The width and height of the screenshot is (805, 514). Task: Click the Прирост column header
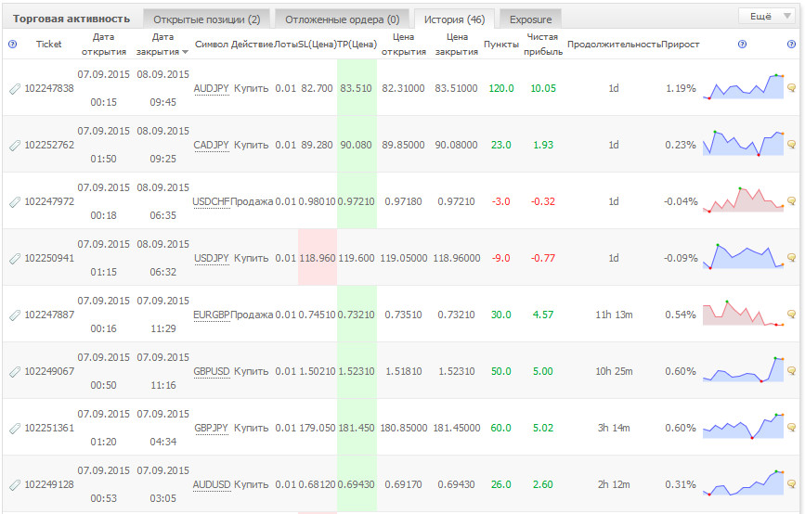pos(681,45)
